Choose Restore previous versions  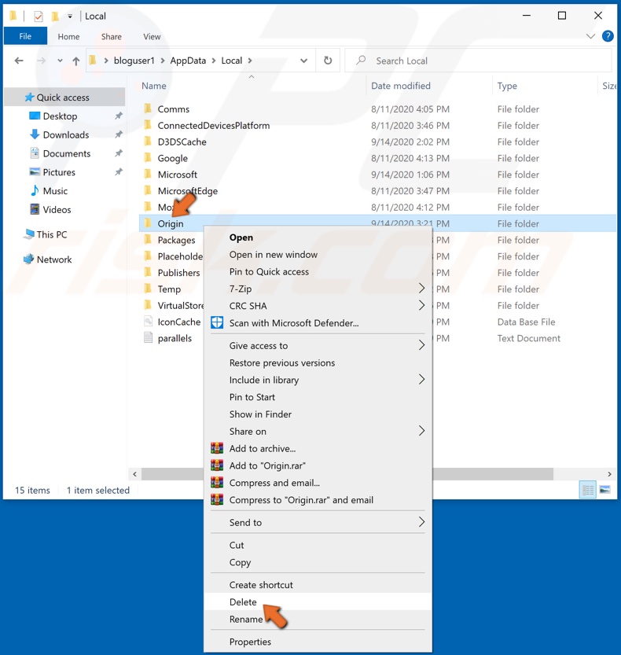pyautogui.click(x=318, y=362)
